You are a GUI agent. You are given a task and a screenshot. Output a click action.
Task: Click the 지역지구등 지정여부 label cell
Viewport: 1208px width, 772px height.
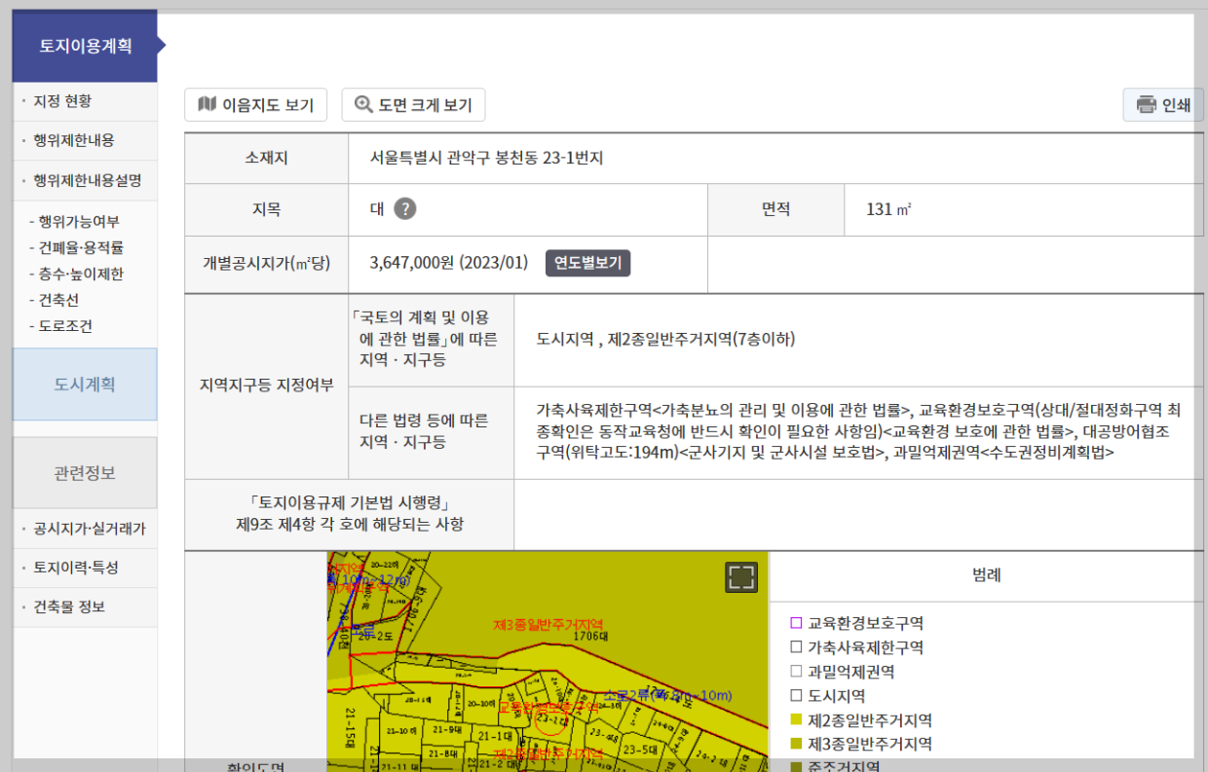pyautogui.click(x=266, y=386)
